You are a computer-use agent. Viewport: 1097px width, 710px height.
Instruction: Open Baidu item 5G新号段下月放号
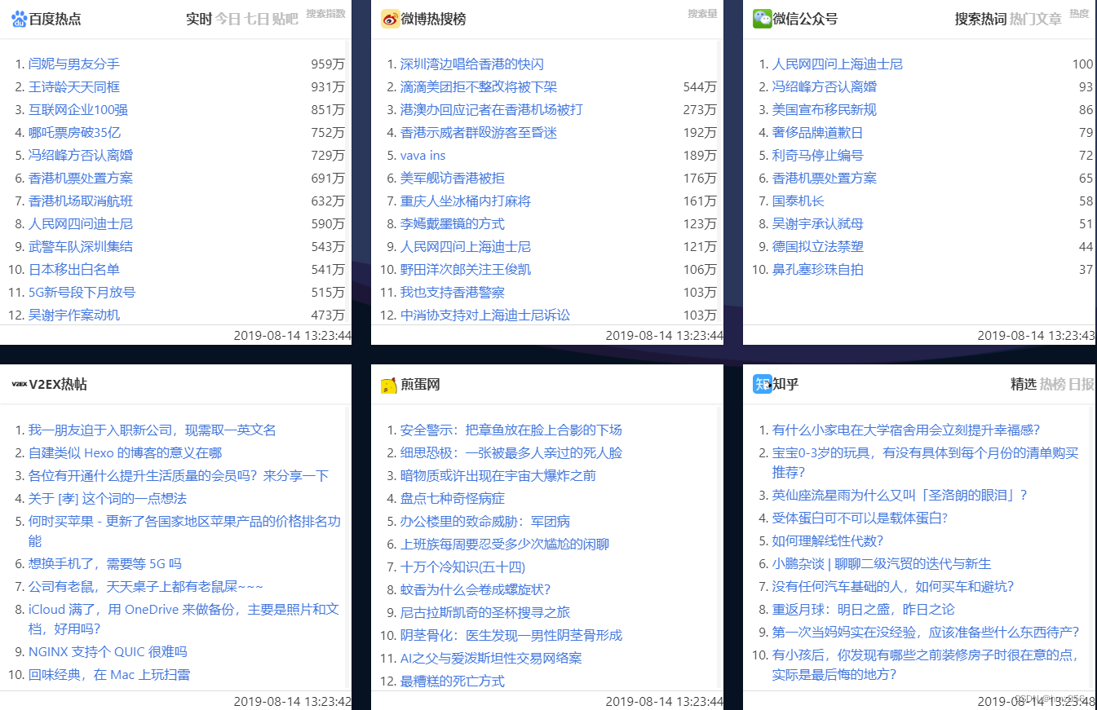[x=82, y=292]
